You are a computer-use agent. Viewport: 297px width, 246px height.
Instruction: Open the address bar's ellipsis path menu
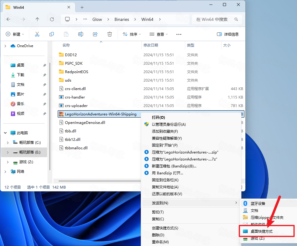click(x=85, y=19)
